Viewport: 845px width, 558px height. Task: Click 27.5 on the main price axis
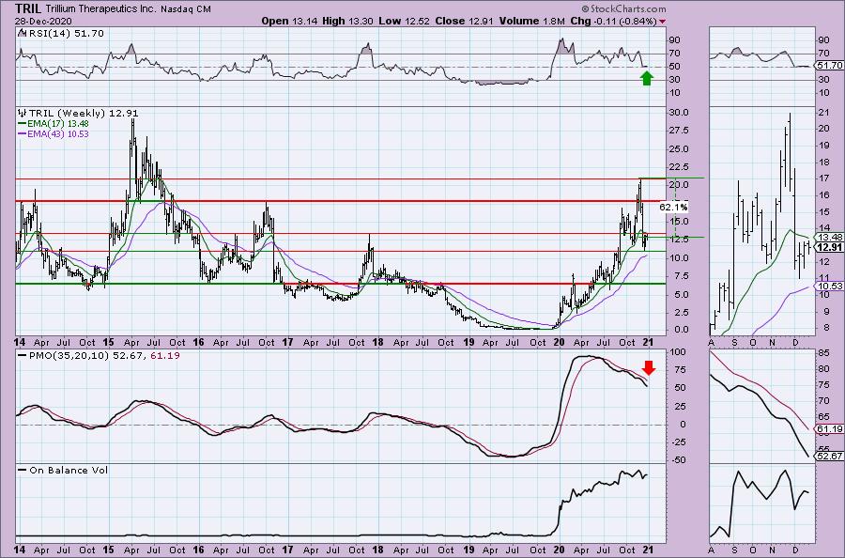[x=679, y=131]
